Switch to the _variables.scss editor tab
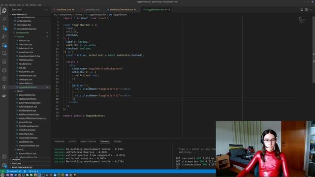The height and width of the screenshot is (177, 315). click(x=92, y=10)
